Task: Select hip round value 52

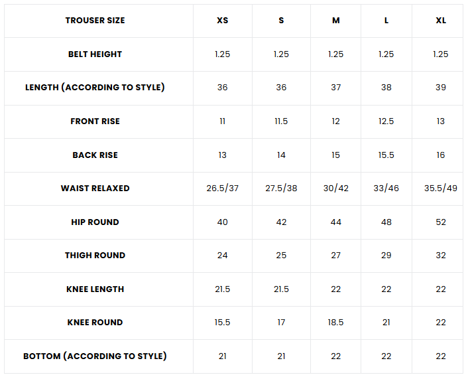Action: pyautogui.click(x=440, y=222)
